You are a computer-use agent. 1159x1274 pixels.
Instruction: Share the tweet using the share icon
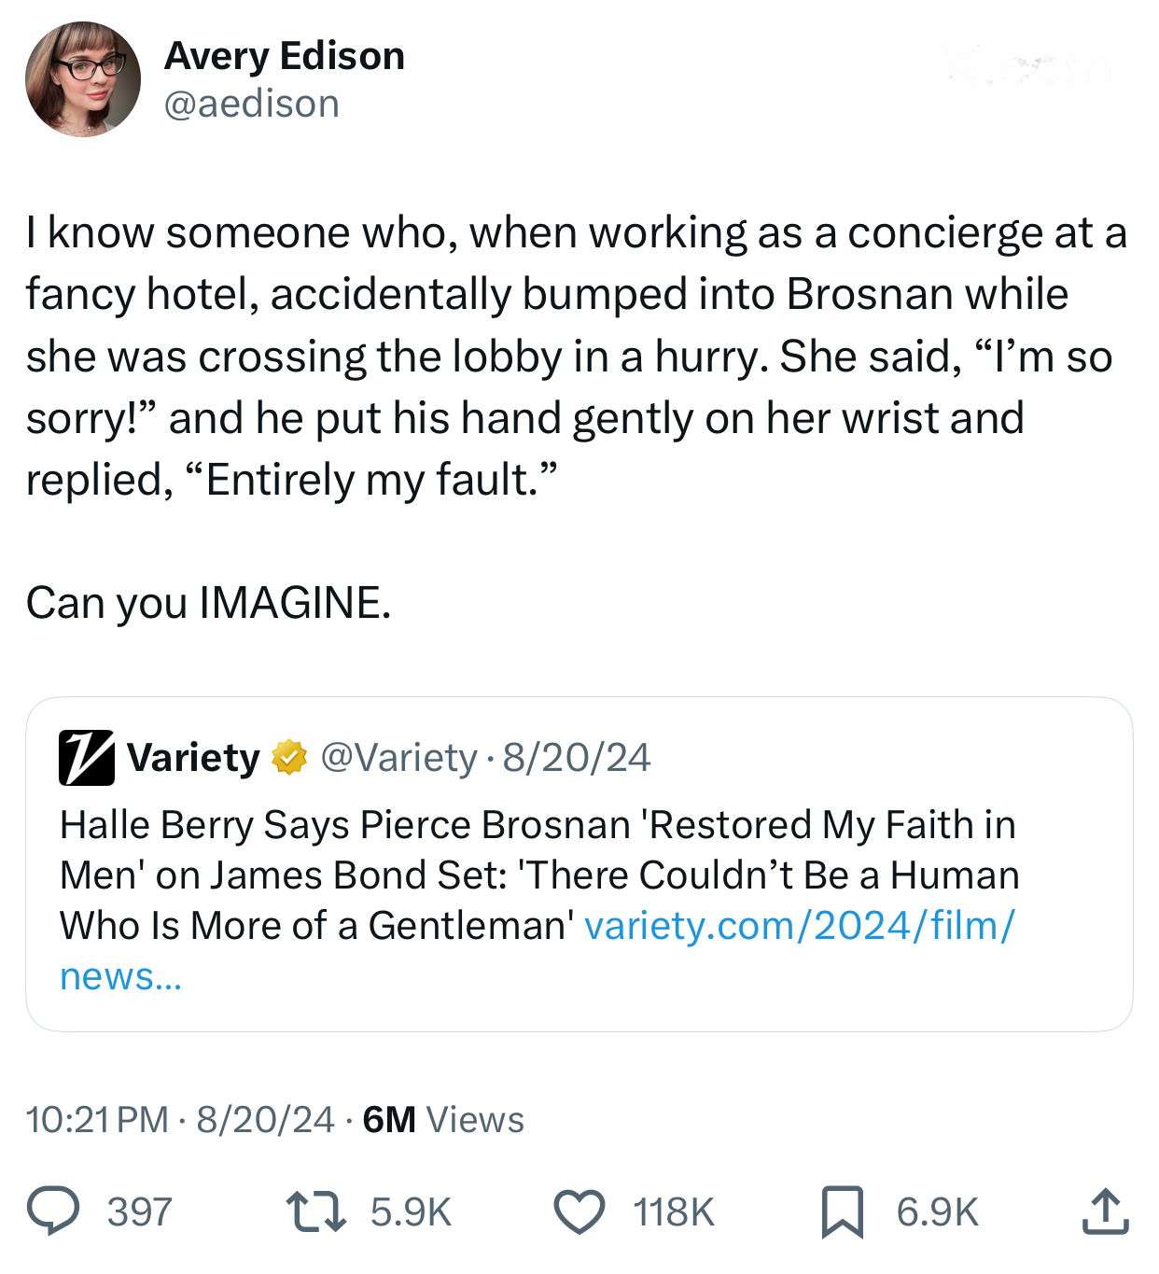pos(1106,1211)
